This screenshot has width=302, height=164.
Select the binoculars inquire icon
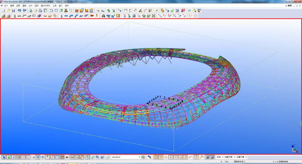[103, 16]
